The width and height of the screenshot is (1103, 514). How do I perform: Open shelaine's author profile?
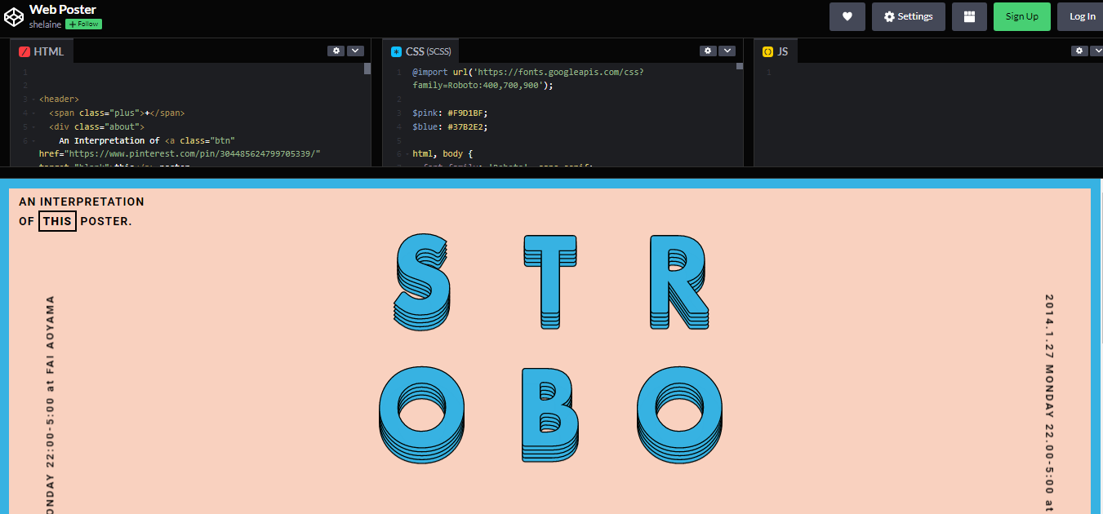pos(45,24)
